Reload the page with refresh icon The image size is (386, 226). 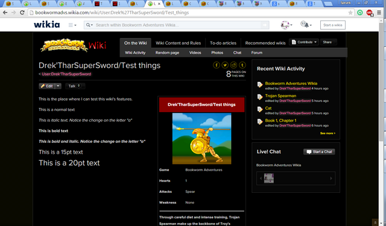coord(22,13)
